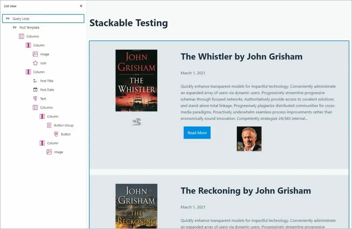
Task: Click the Post Title block icon
Action: pyautogui.click(x=35, y=81)
